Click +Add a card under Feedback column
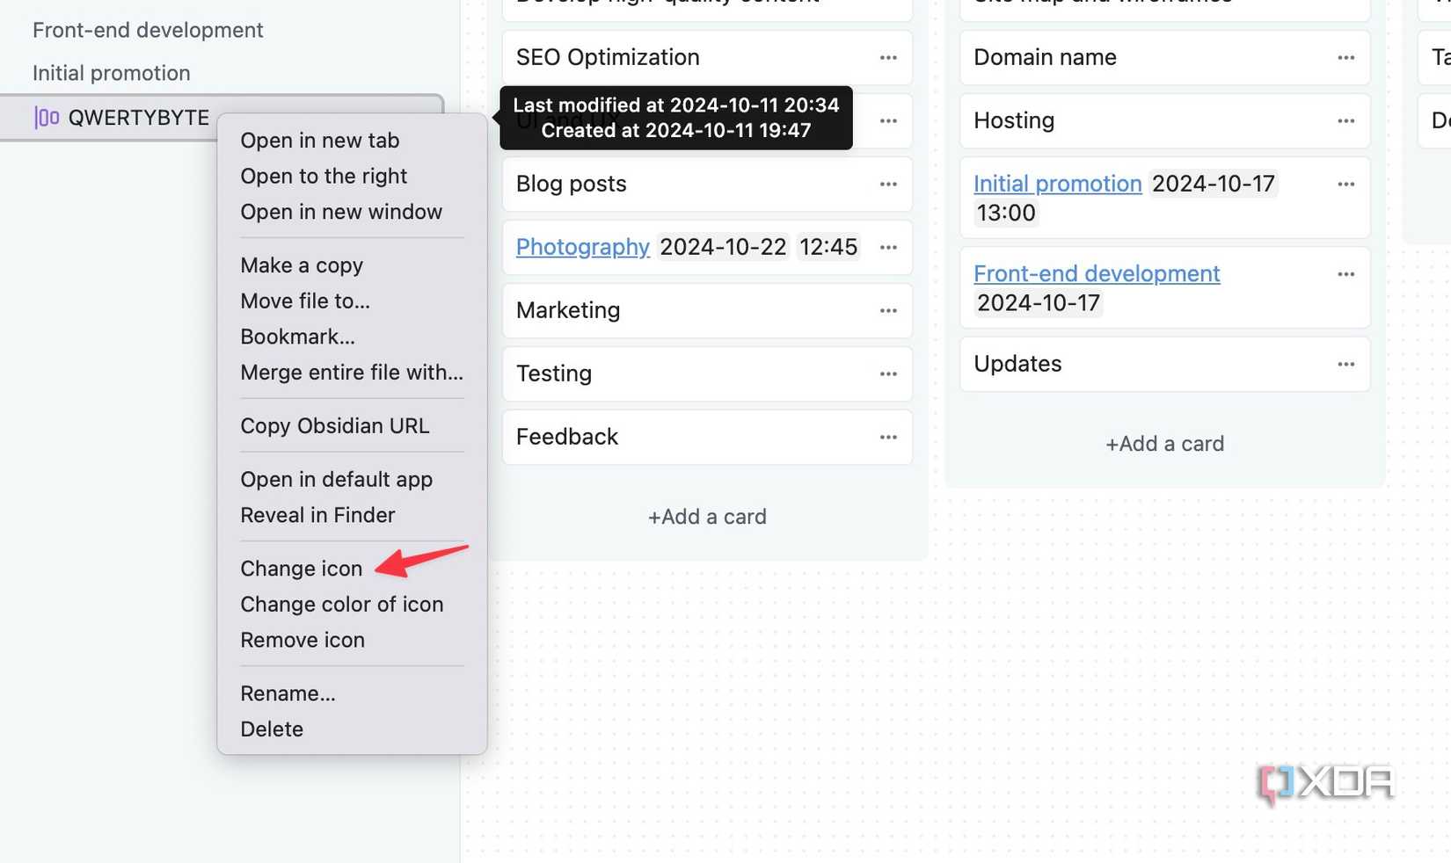 (x=706, y=516)
